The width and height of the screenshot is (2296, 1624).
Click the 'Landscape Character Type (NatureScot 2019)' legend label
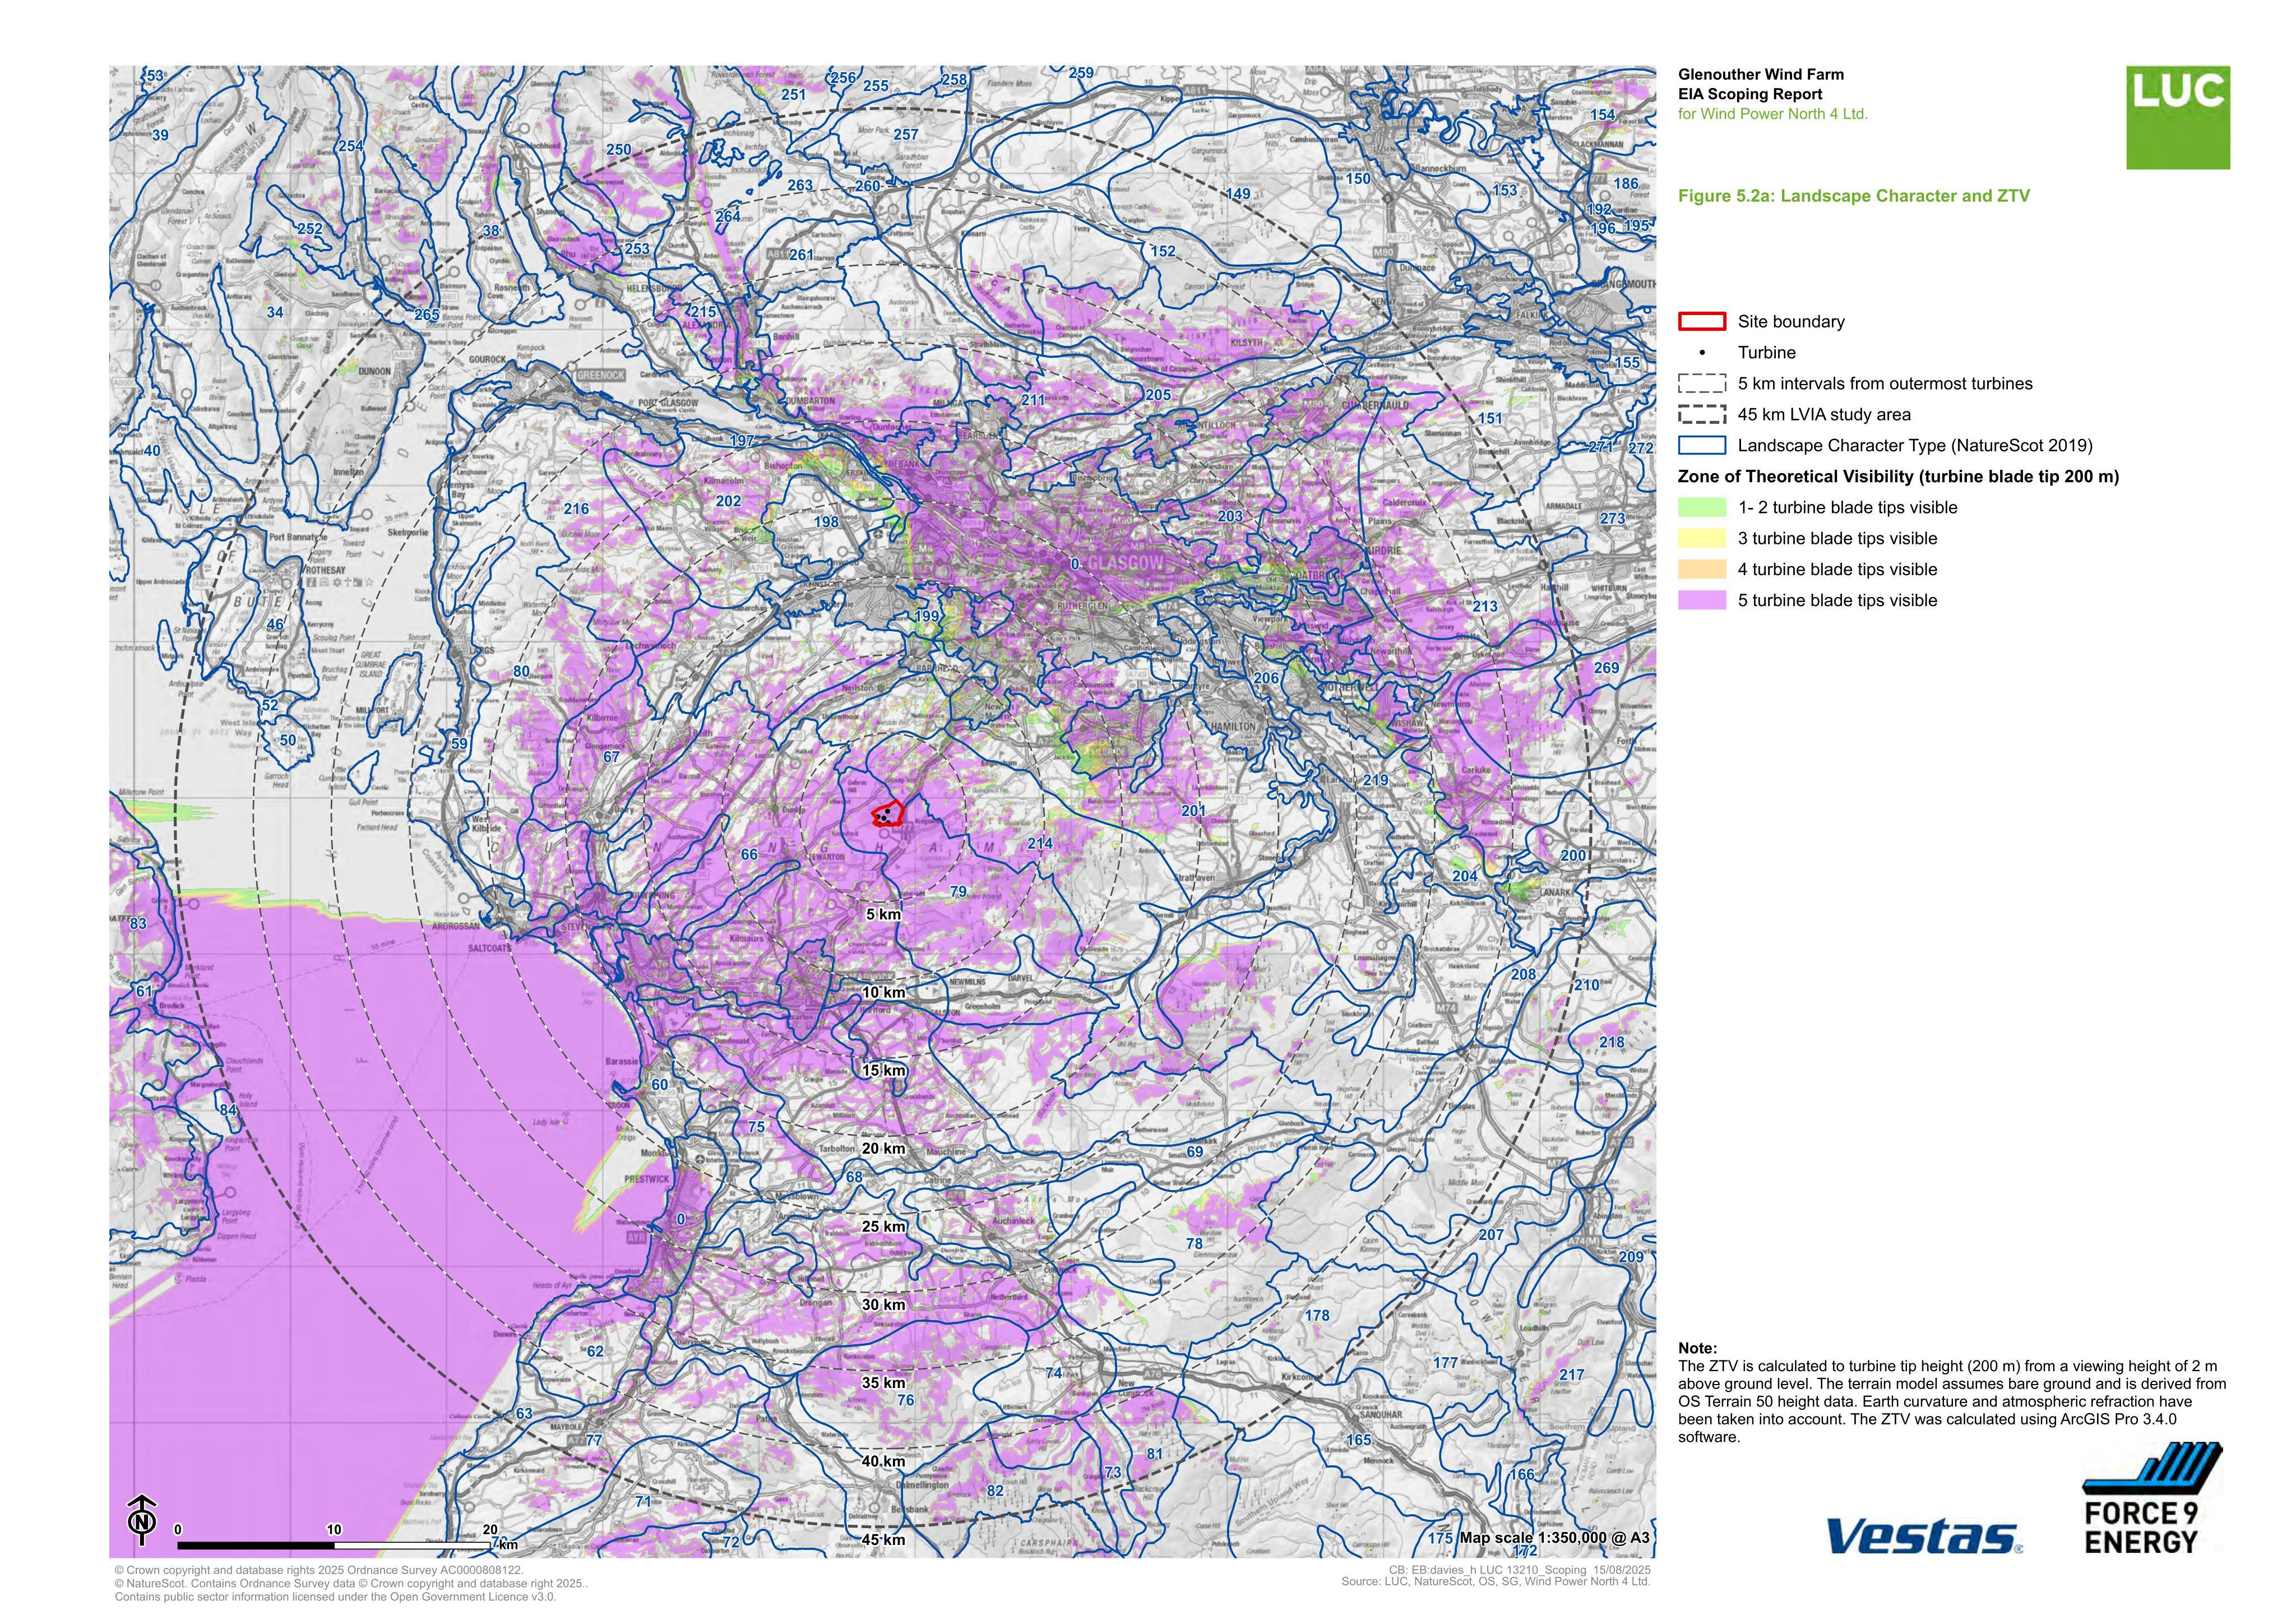(1915, 446)
